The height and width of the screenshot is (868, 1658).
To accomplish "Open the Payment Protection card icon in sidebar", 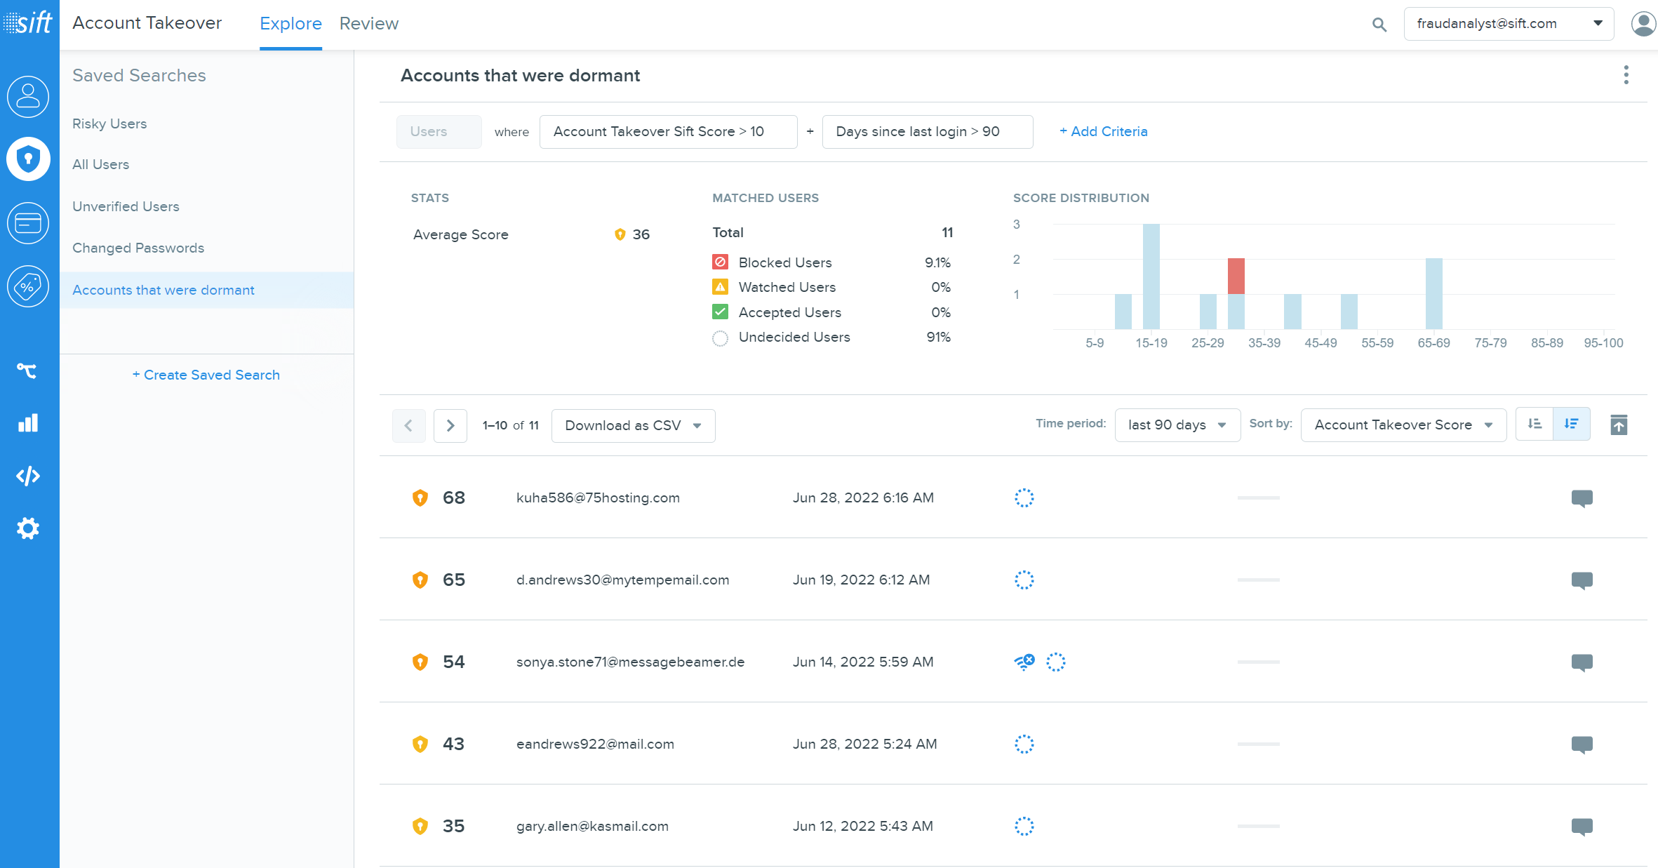I will (x=28, y=223).
